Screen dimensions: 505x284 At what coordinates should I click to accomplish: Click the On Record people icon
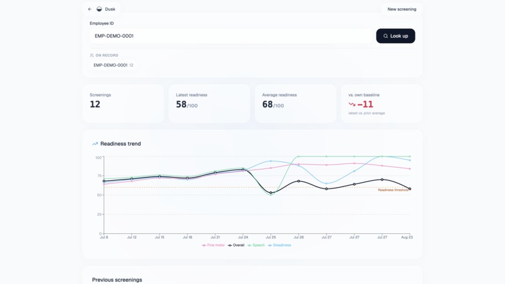pyautogui.click(x=91, y=55)
